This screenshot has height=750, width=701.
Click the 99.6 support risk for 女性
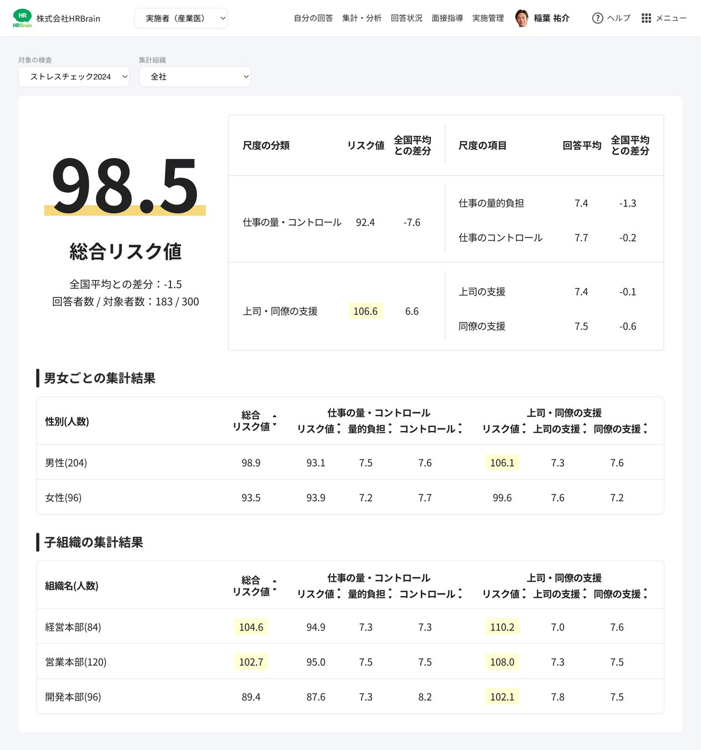(x=502, y=498)
